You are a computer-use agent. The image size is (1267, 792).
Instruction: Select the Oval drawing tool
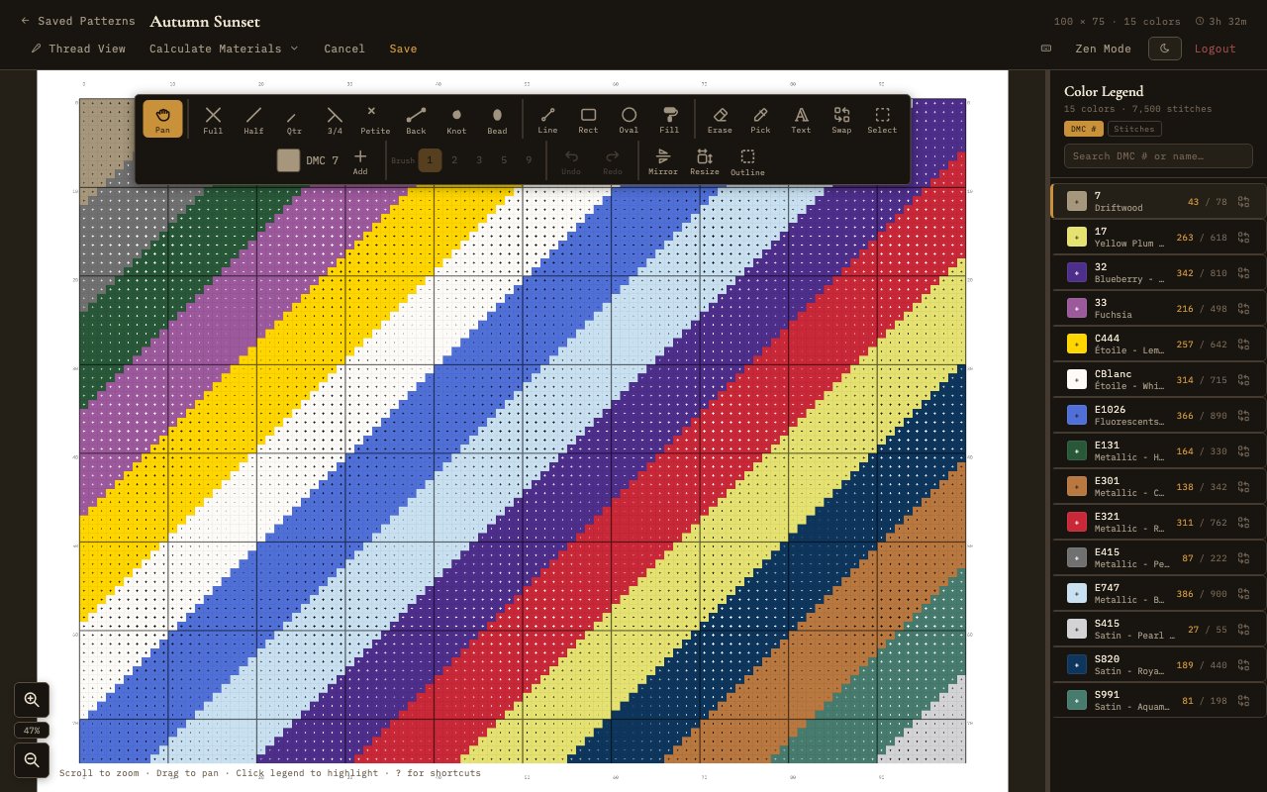tap(629, 119)
